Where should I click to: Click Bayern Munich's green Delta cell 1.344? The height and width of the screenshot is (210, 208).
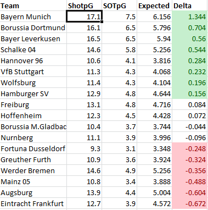click(x=190, y=16)
